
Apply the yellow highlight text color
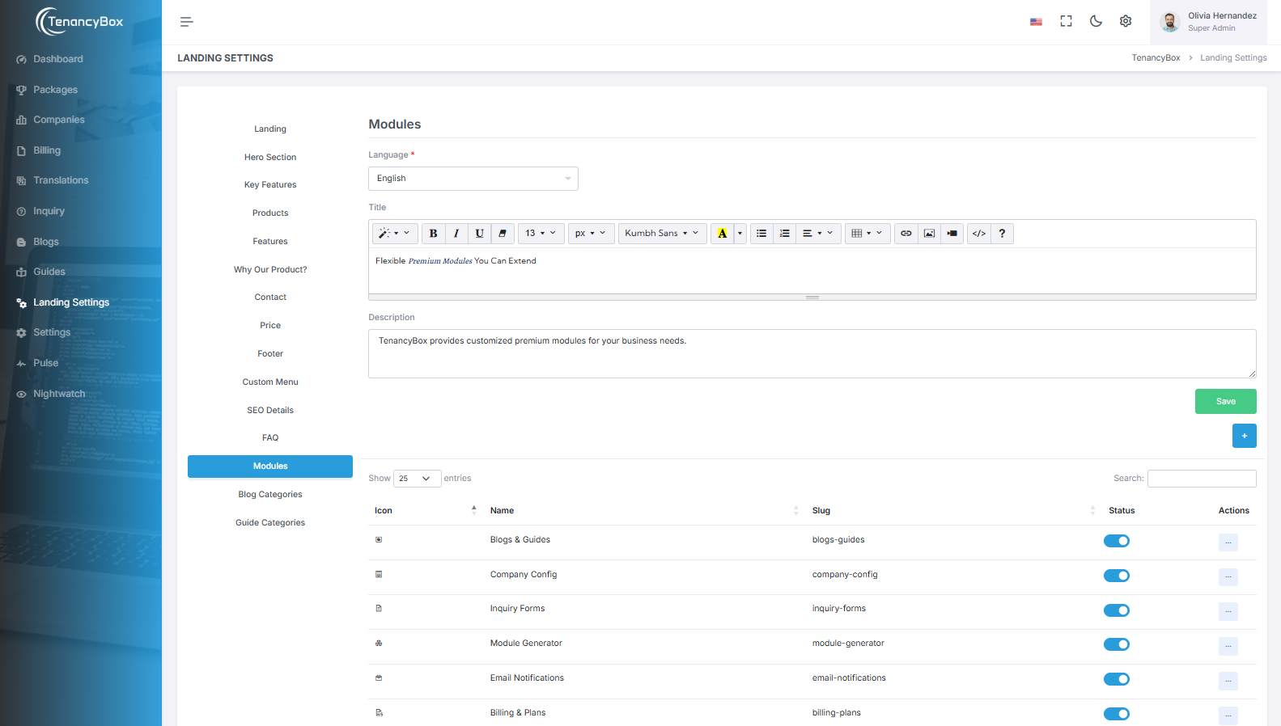[x=723, y=234]
